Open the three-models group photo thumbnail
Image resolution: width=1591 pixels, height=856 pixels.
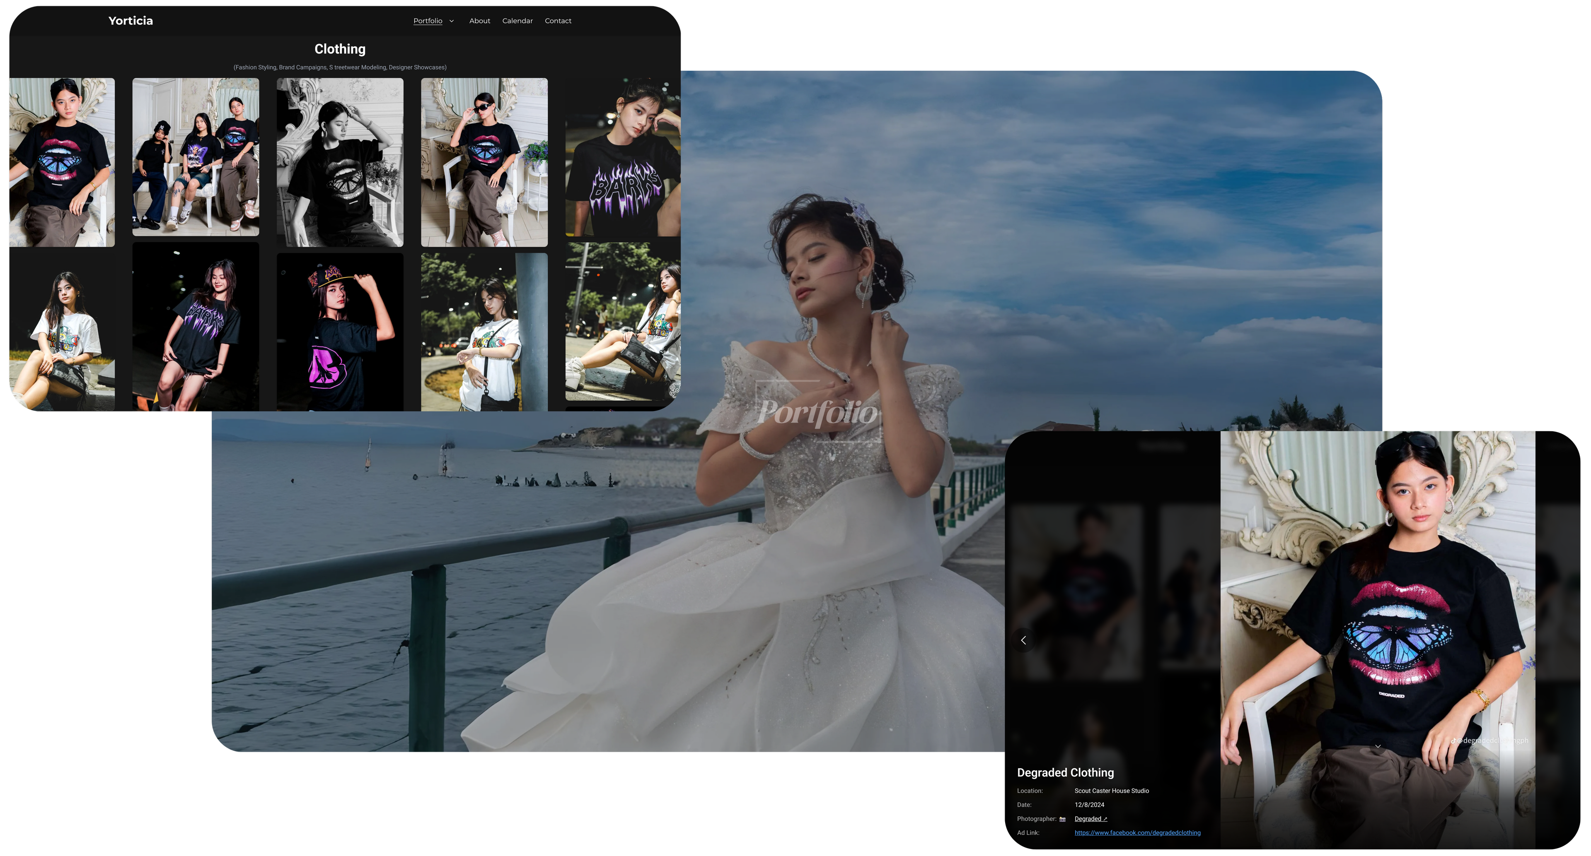click(196, 157)
